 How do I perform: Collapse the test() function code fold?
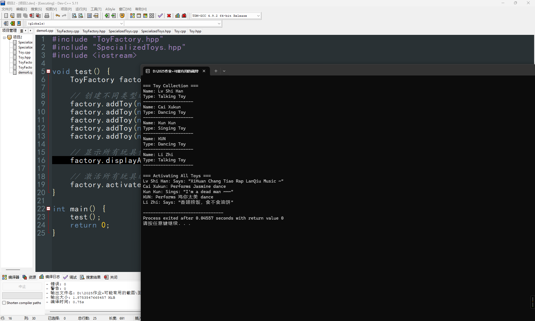48,71
